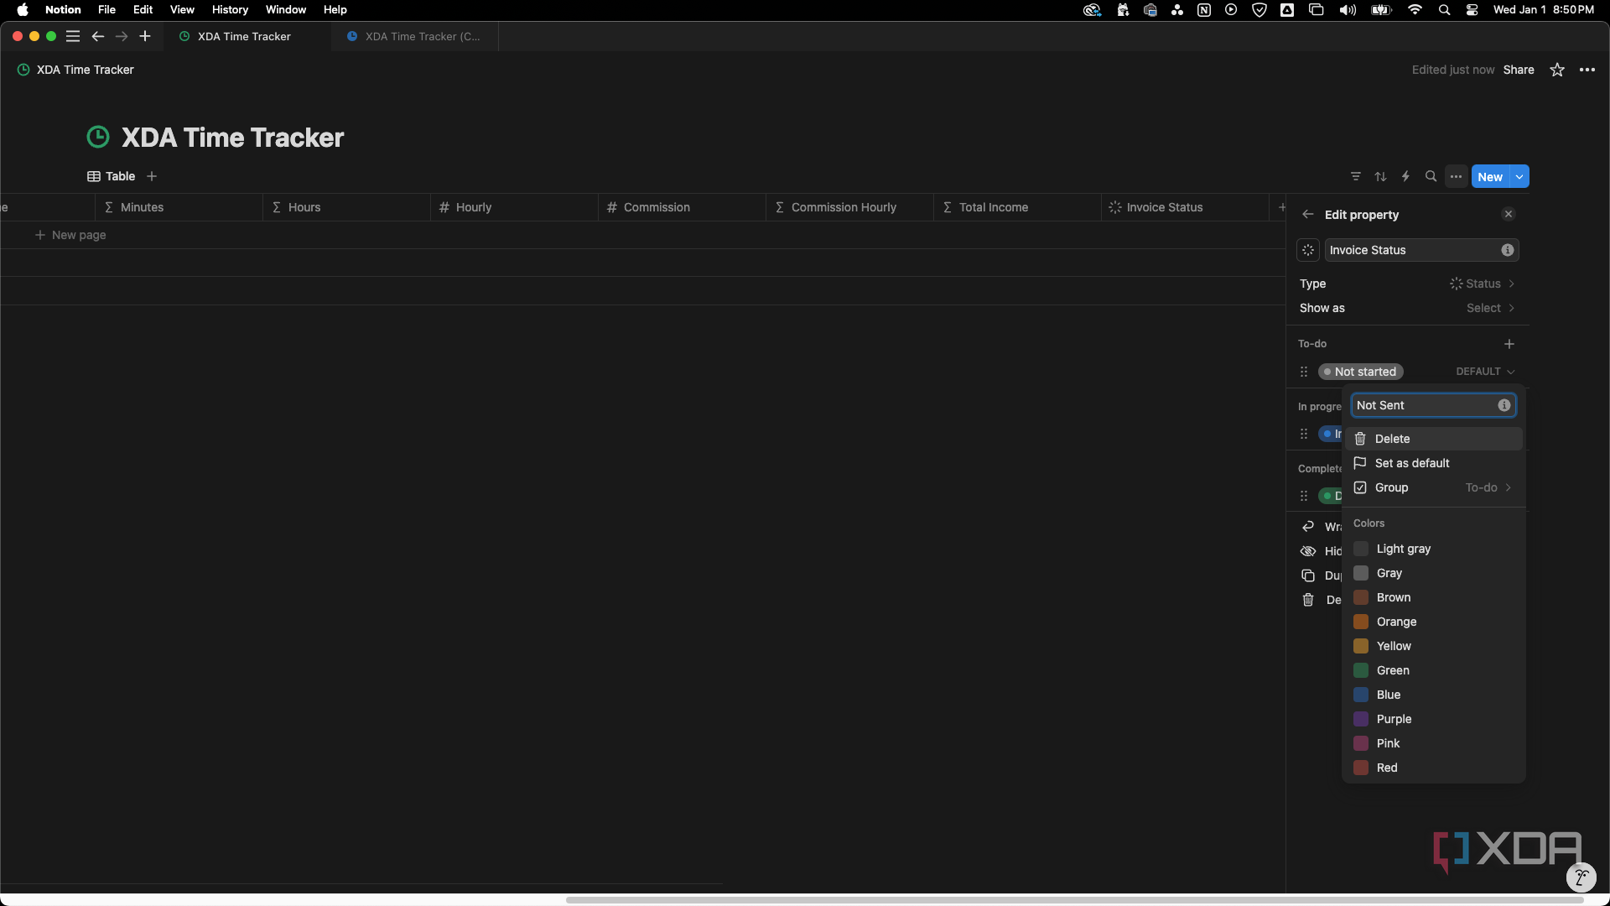Go back from Edit property panel

pyautogui.click(x=1307, y=215)
